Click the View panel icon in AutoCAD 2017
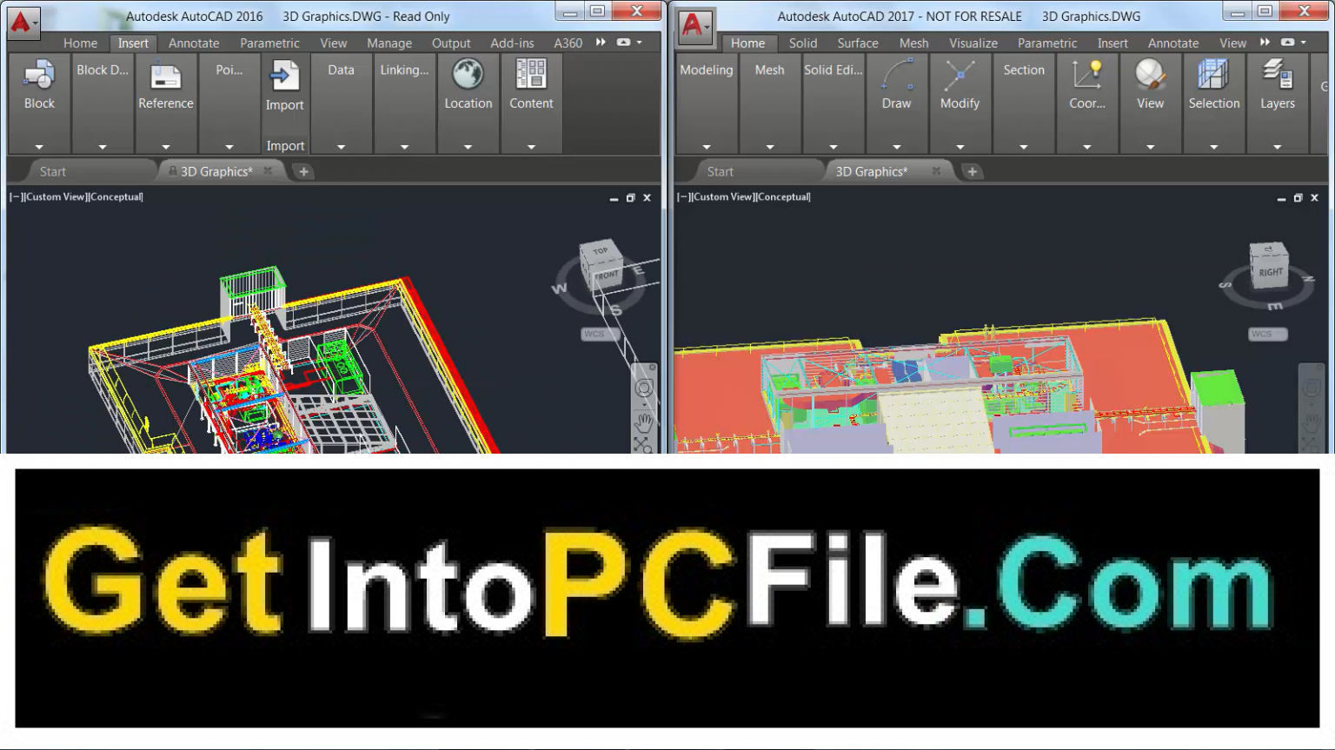Image resolution: width=1335 pixels, height=750 pixels. 1150,75
